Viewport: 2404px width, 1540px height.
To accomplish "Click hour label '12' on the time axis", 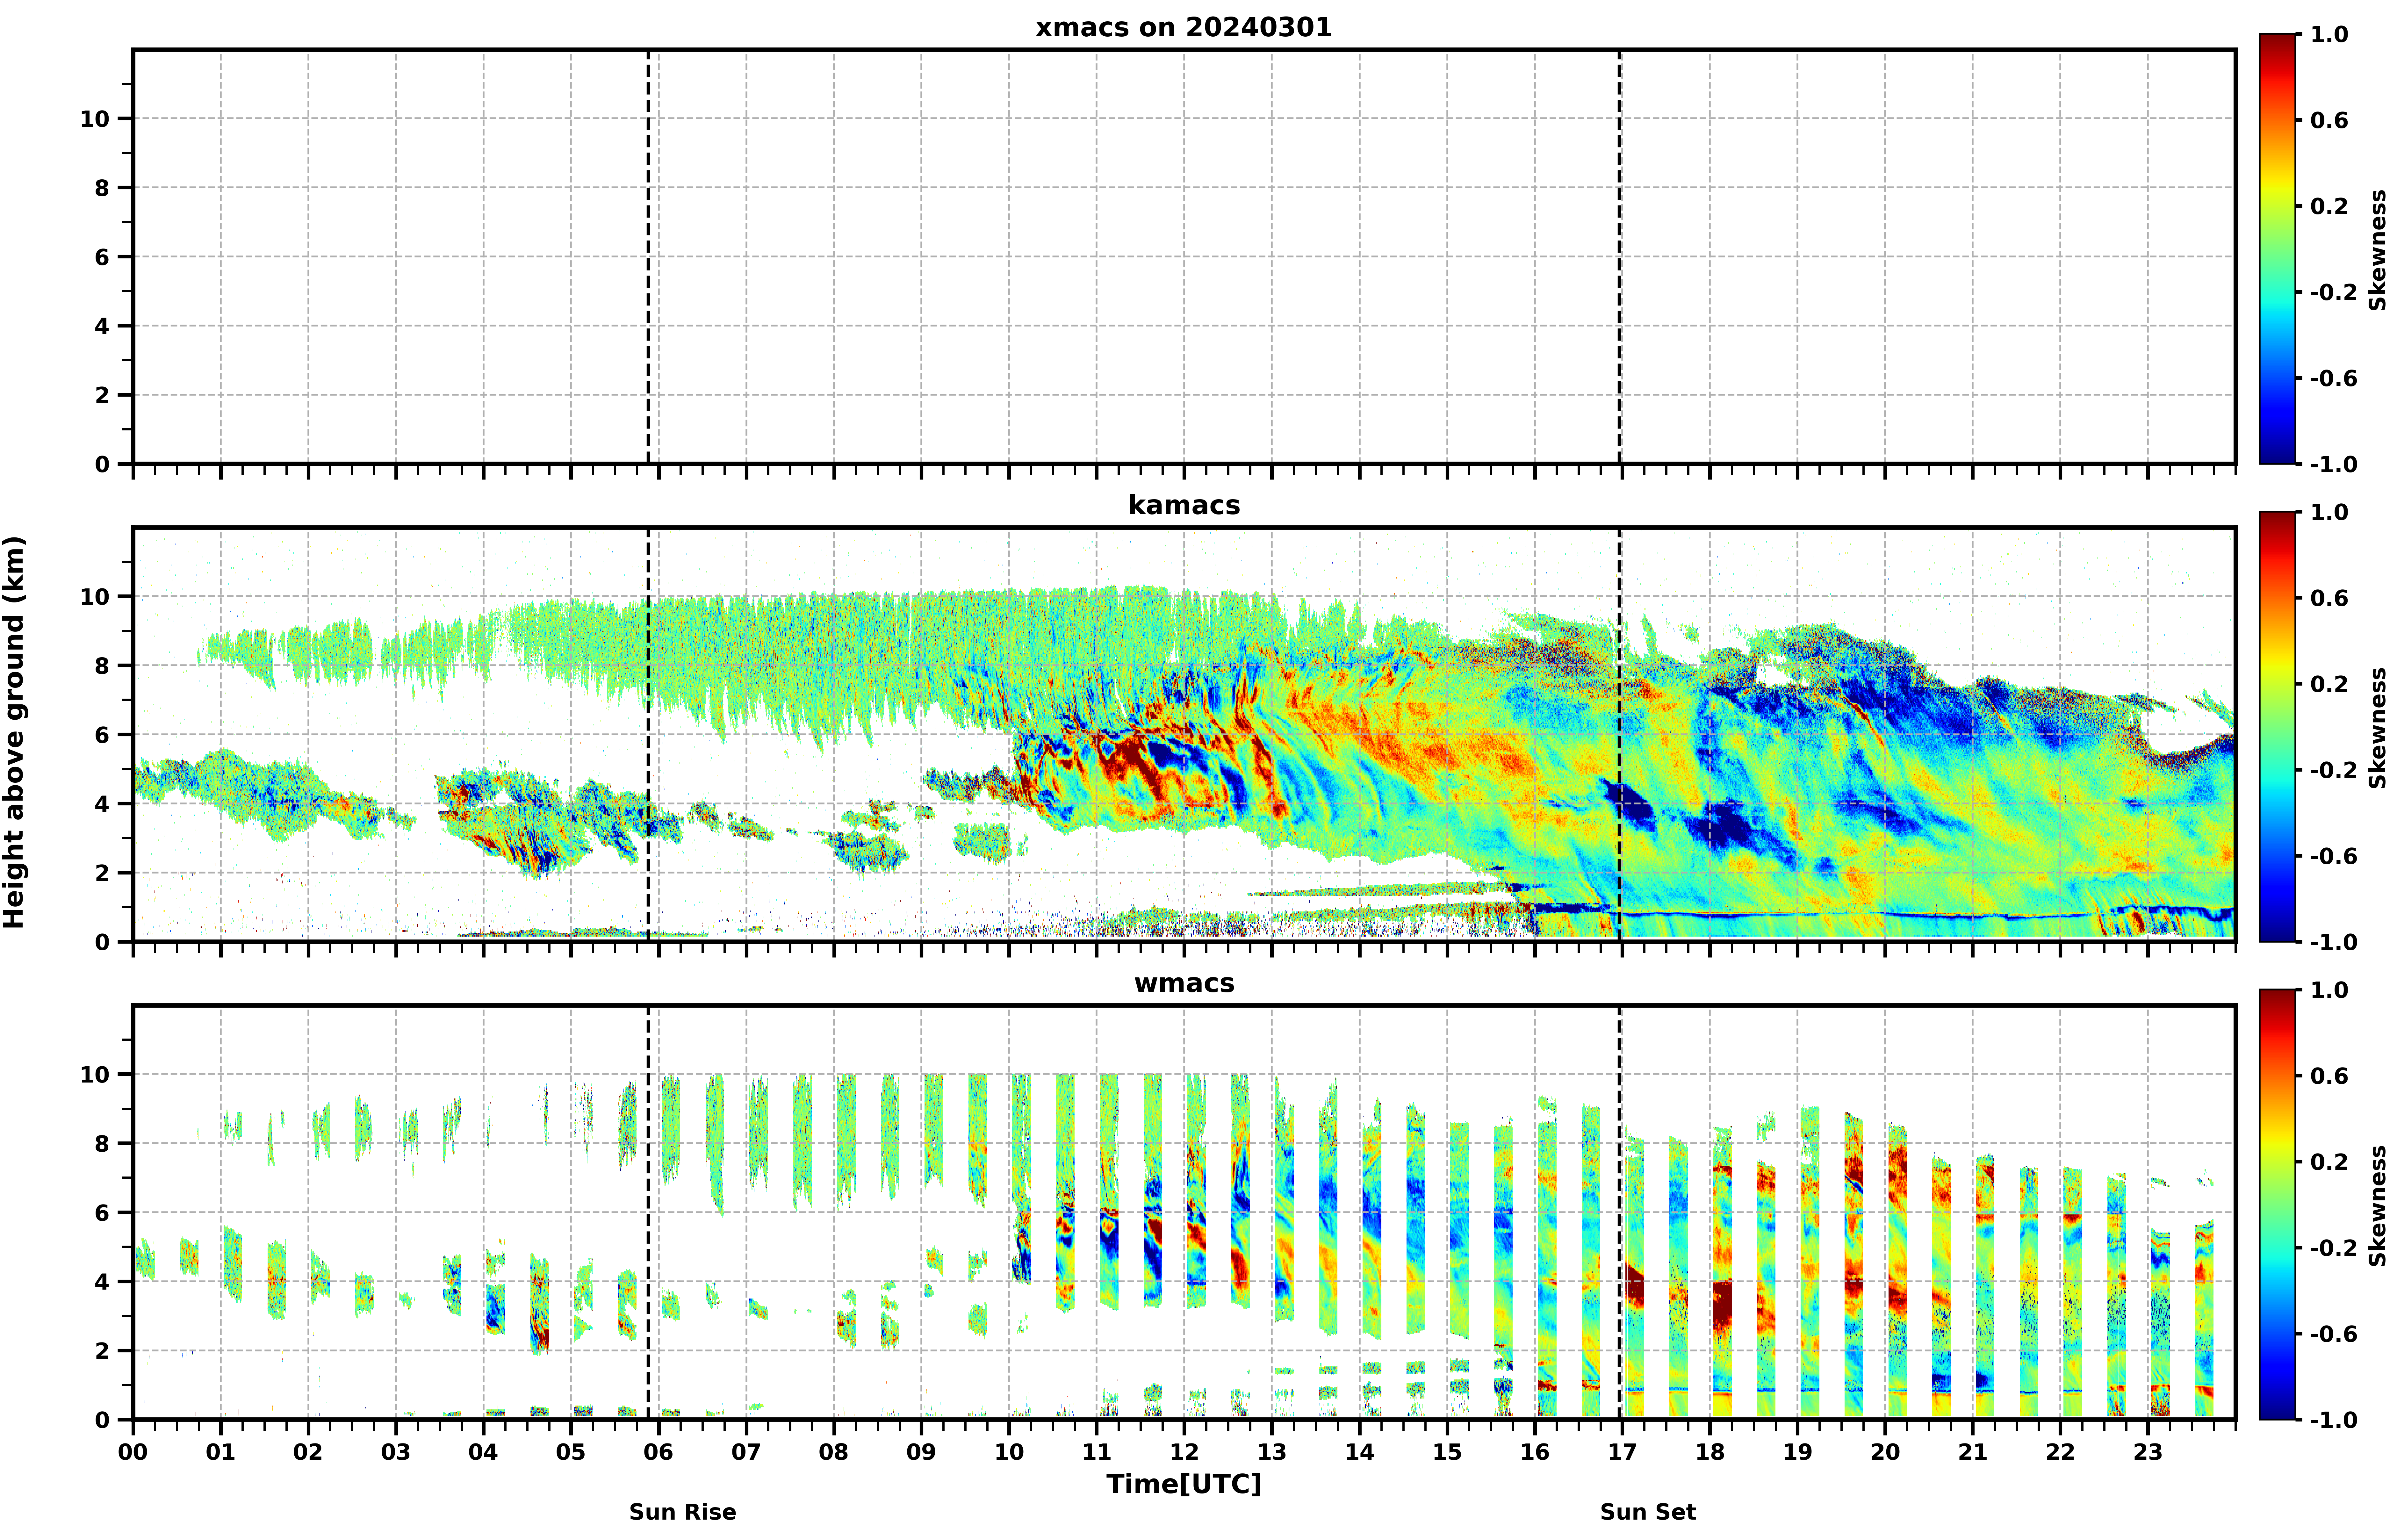I will (x=1184, y=1452).
